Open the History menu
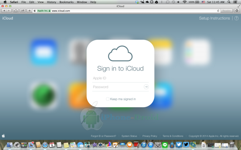Image resolution: width=241 pixels, height=150 pixels. [51, 2]
